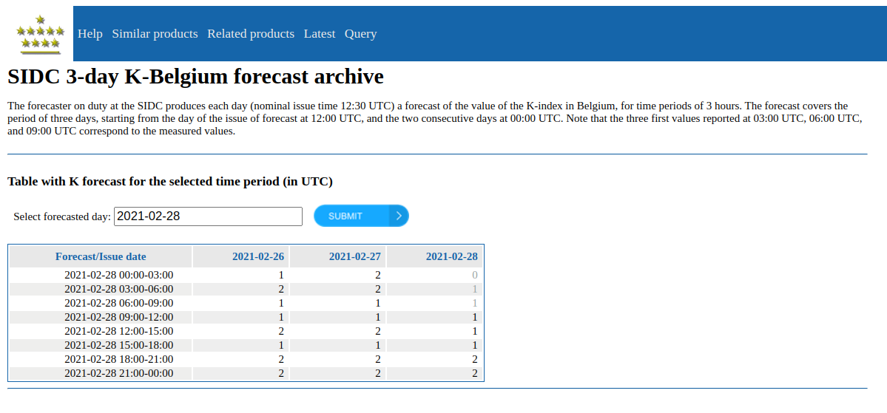Open Similar products in navigation bar
This screenshot has height=413, width=887.
[155, 34]
